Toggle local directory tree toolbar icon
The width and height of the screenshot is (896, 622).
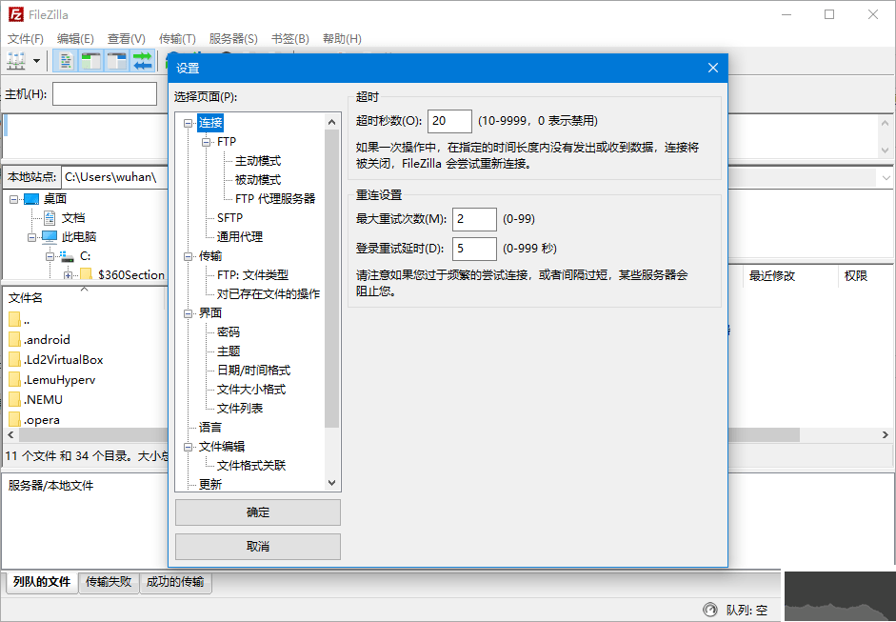point(90,61)
